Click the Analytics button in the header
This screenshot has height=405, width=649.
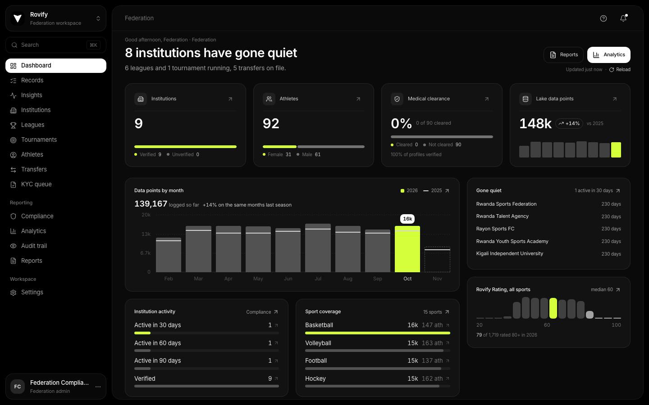click(x=609, y=55)
